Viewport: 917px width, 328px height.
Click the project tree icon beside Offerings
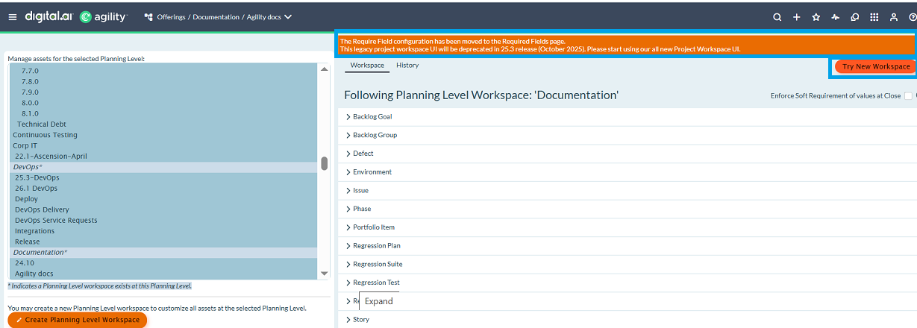pos(148,17)
